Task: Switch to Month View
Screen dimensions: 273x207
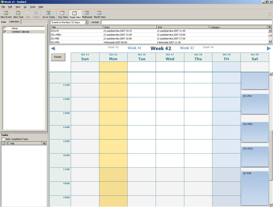Action: [x=99, y=14]
